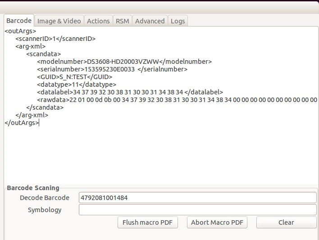Viewport: 319px width, 240px height.
Task: Place cursor on the datatype line
Action: [x=77, y=84]
